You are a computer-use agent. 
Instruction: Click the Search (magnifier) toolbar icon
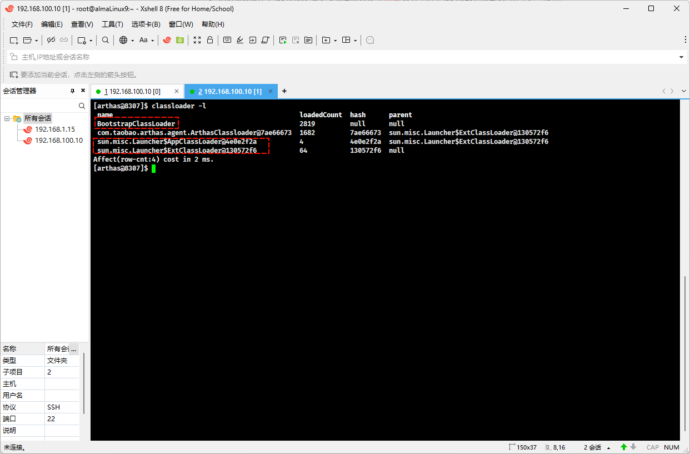[106, 40]
